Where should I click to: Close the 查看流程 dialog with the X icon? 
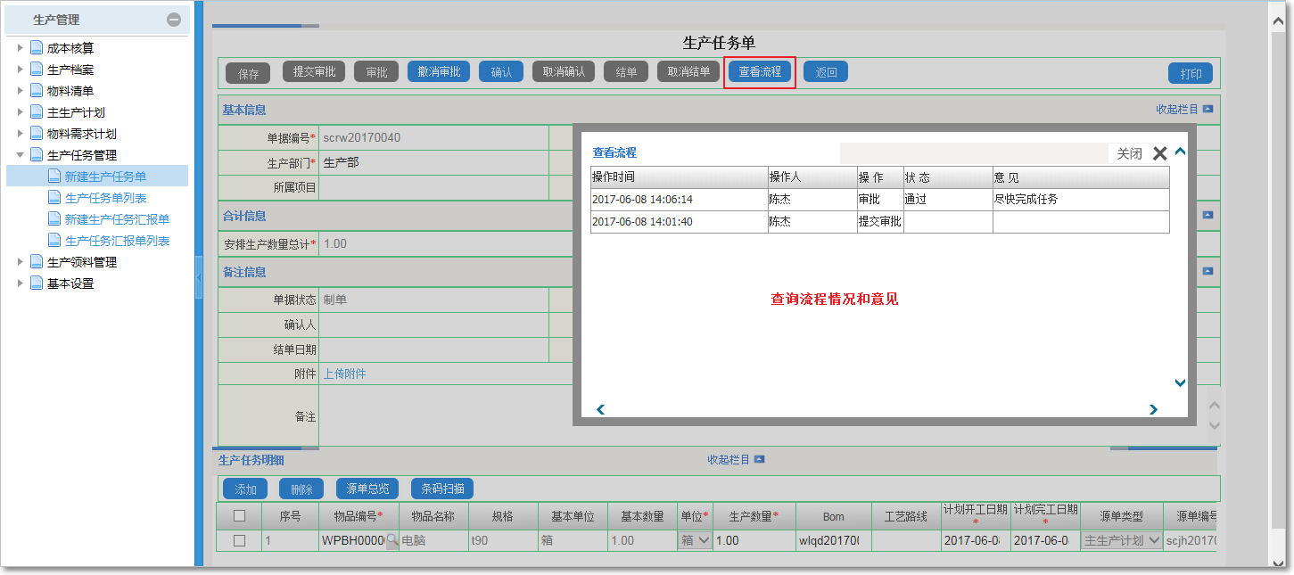coord(1159,152)
